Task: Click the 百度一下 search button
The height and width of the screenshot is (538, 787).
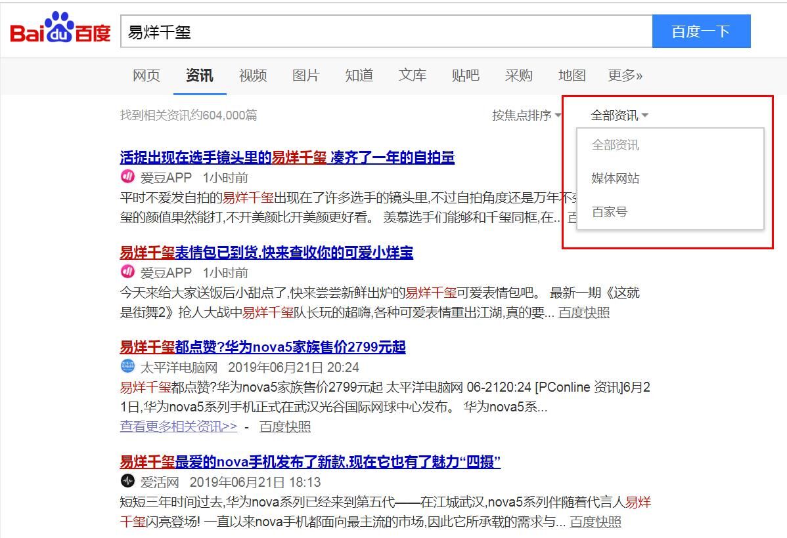Action: 700,31
